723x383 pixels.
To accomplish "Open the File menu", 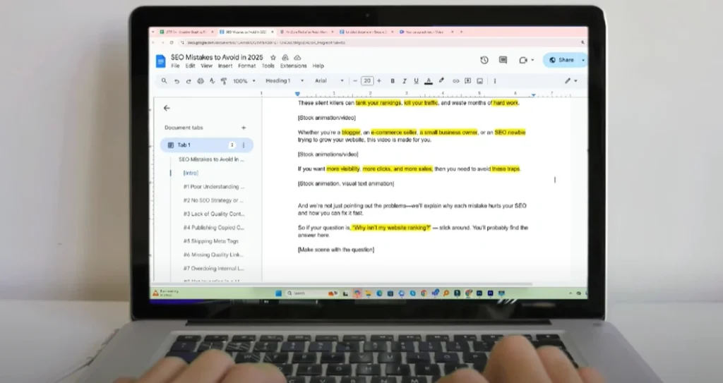I will [175, 66].
